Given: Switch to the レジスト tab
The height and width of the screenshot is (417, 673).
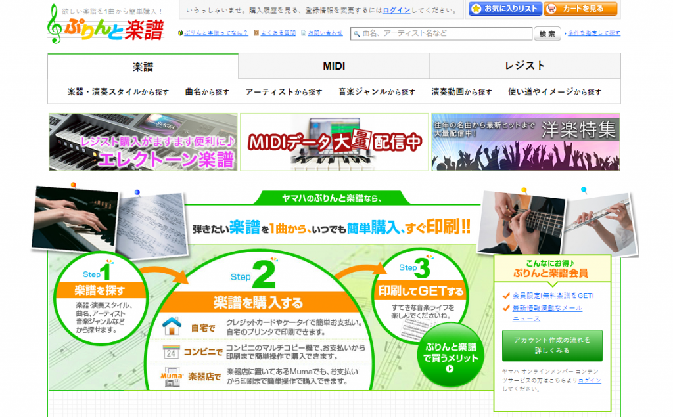Looking at the screenshot, I should coord(524,66).
